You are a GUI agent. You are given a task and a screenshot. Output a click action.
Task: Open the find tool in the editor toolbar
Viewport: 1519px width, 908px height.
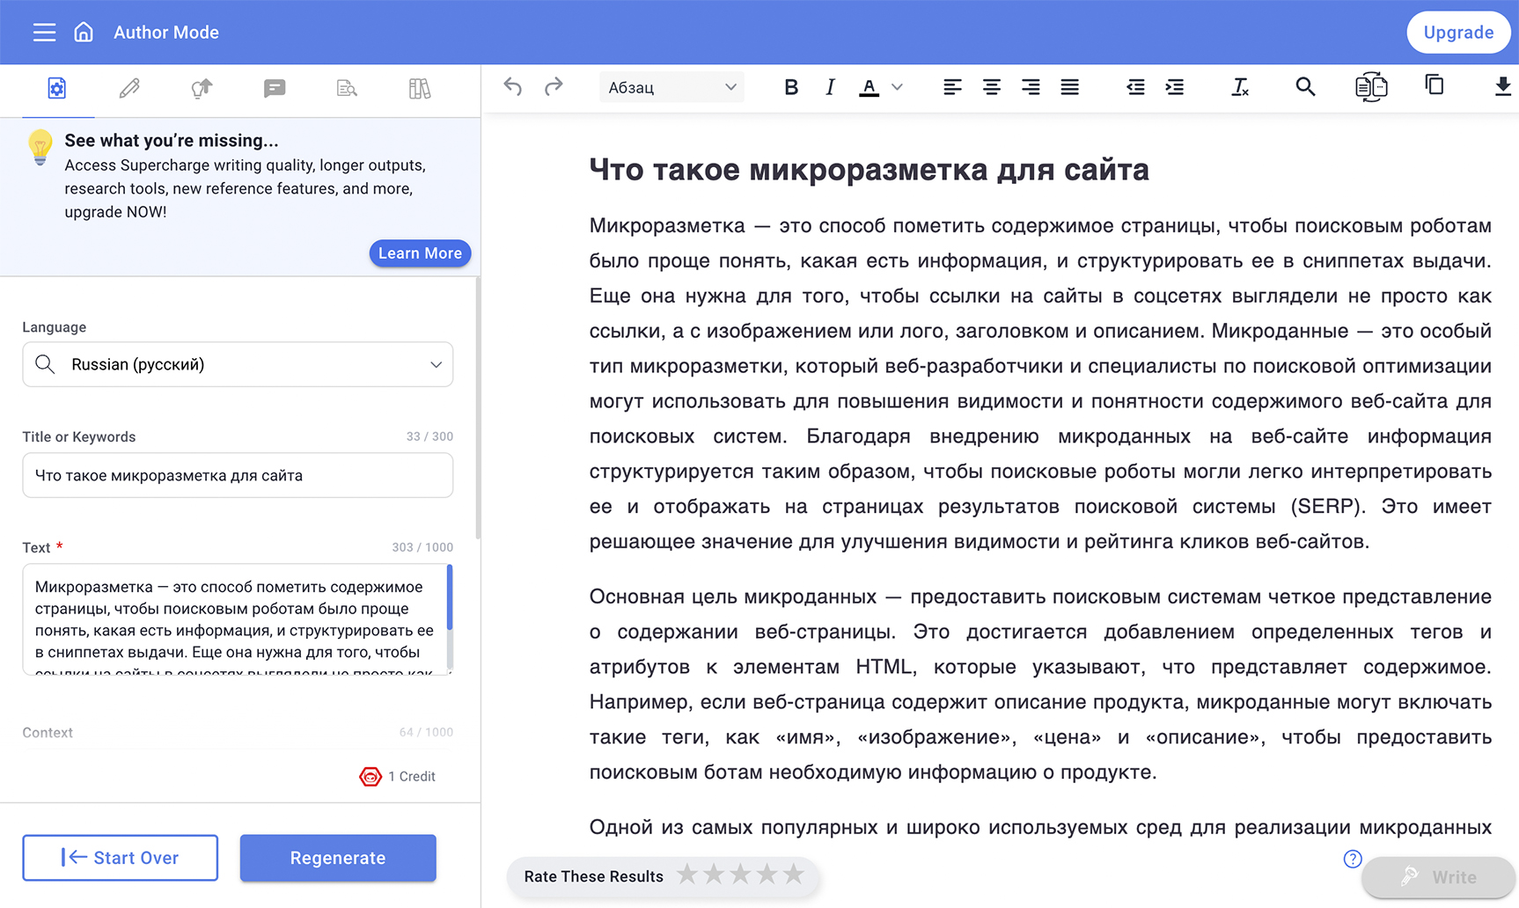point(1305,86)
